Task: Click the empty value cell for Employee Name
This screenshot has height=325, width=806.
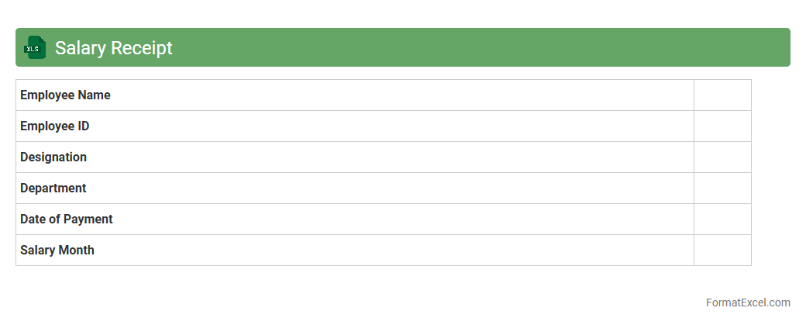Action: click(722, 95)
